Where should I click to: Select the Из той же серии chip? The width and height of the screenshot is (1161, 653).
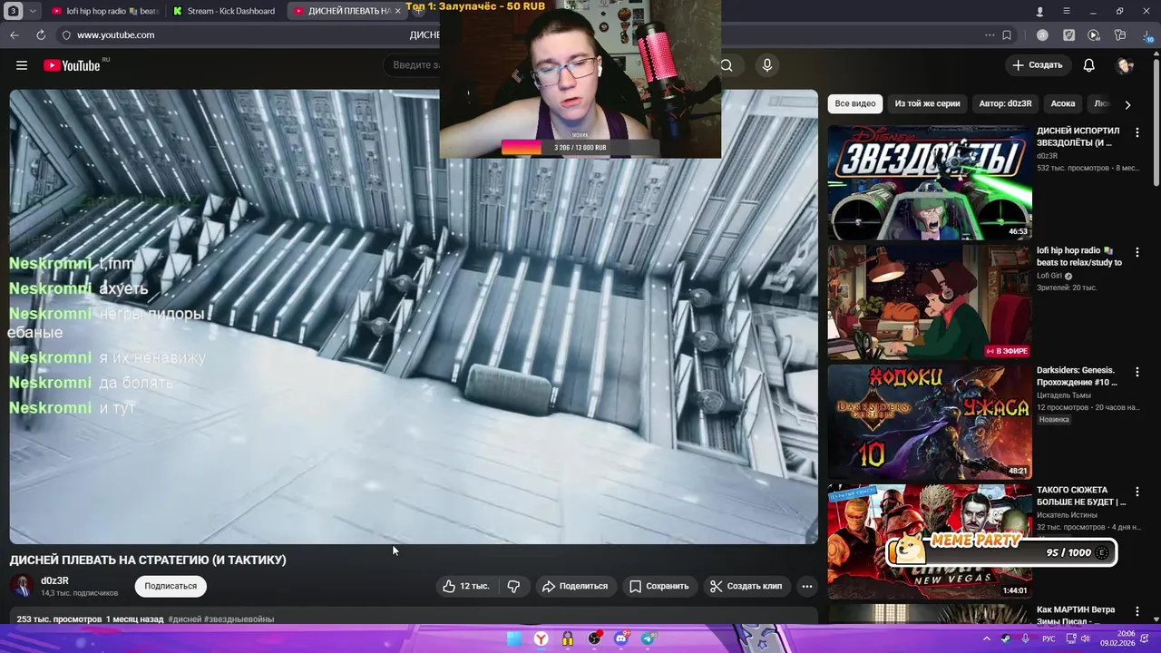click(x=927, y=103)
